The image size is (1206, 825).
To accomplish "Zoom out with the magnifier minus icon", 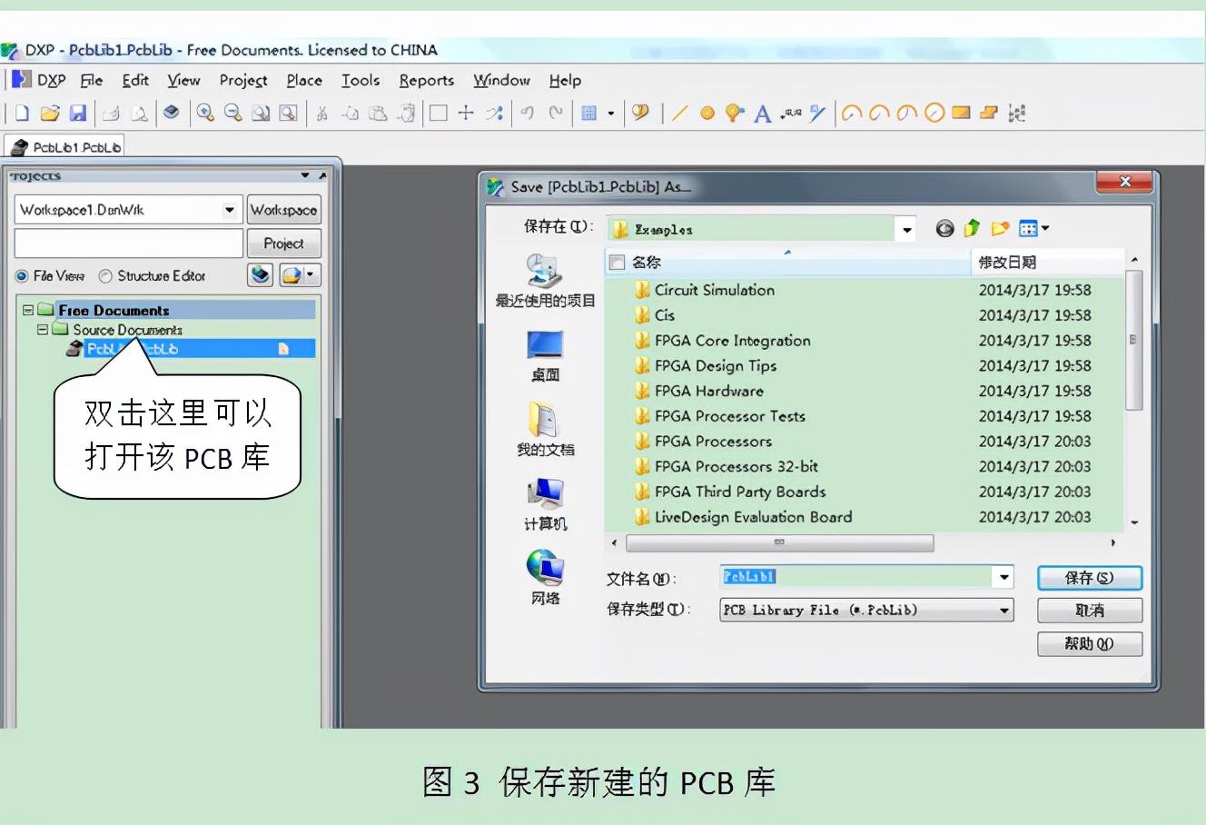I will point(232,113).
